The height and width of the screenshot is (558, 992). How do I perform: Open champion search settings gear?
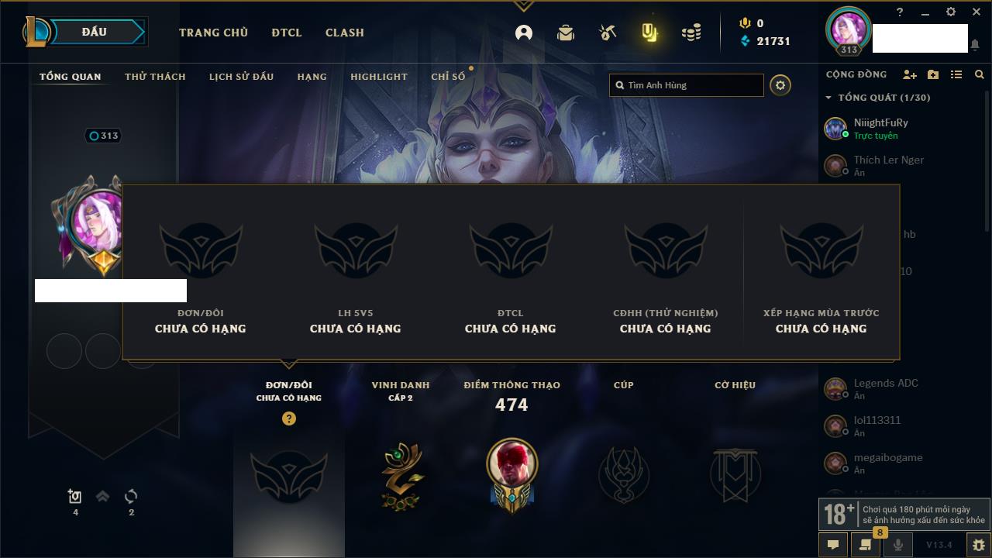click(x=780, y=85)
